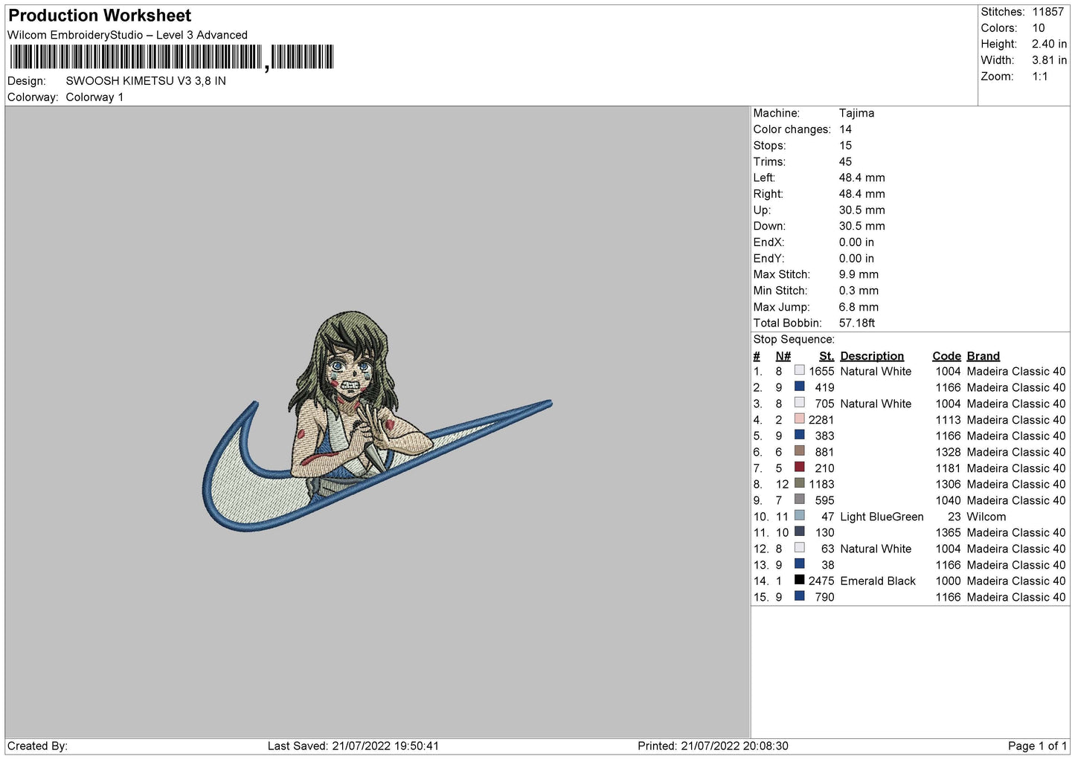Click light blue-green swatch in row 10

point(799,515)
